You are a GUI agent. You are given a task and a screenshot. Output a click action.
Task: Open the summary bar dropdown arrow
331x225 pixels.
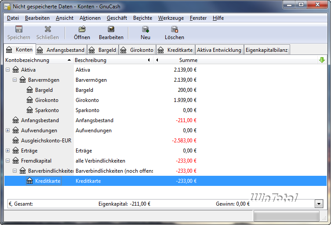319,204
